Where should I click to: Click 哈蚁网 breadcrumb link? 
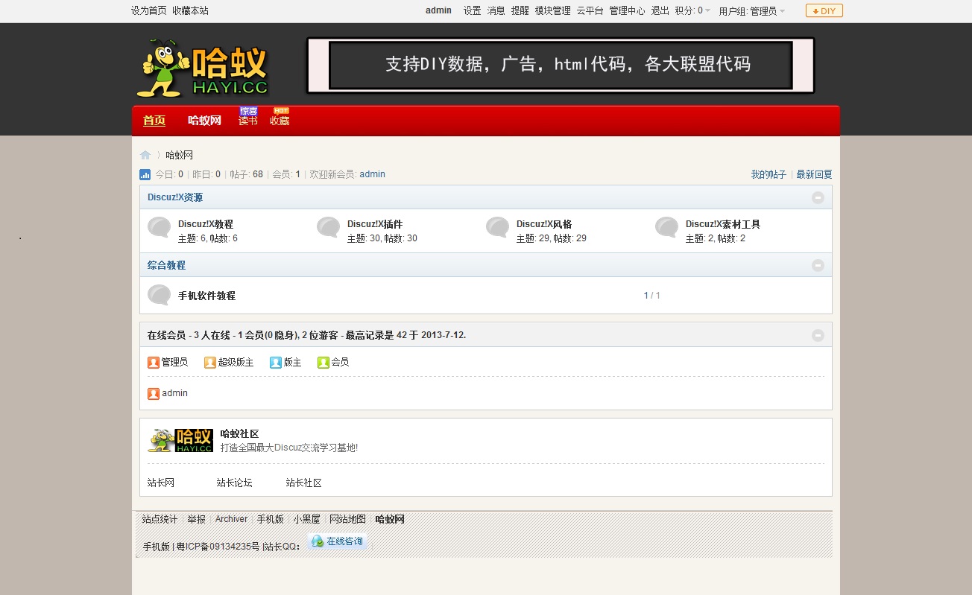179,155
